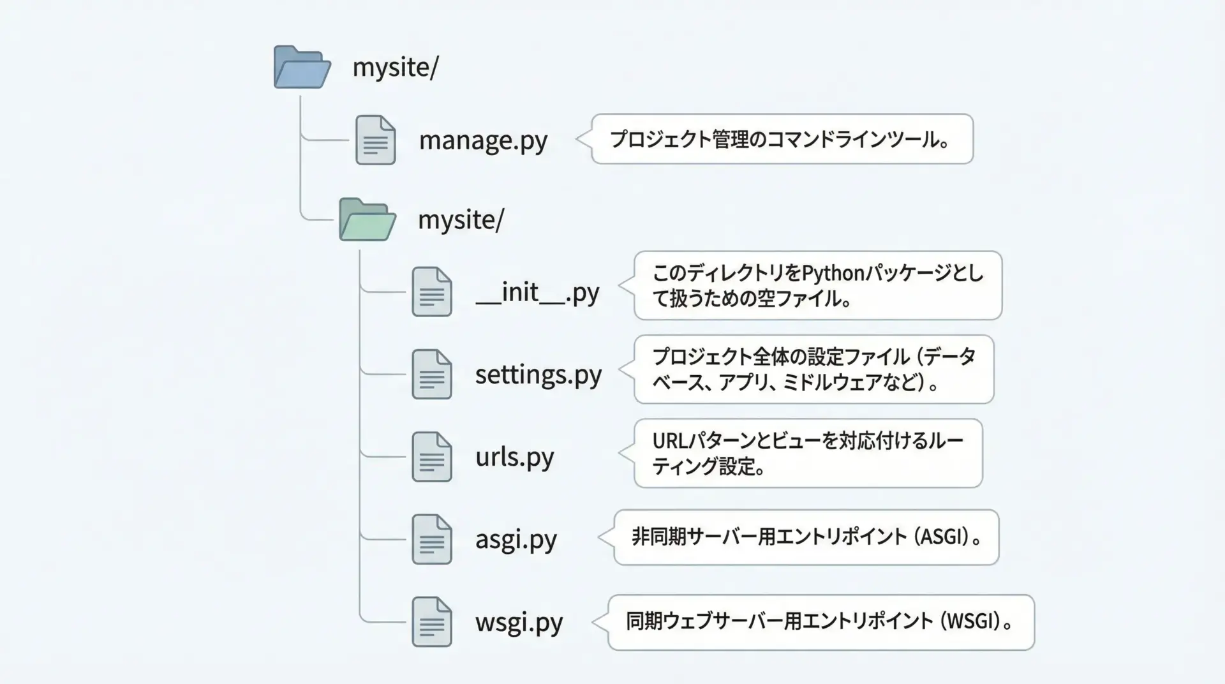Collapse the inner mysite/ folder label
1225x684 pixels.
pos(460,219)
